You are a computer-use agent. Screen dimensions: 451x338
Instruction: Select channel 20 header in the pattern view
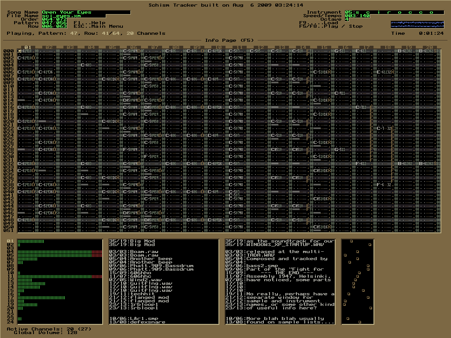pos(430,46)
